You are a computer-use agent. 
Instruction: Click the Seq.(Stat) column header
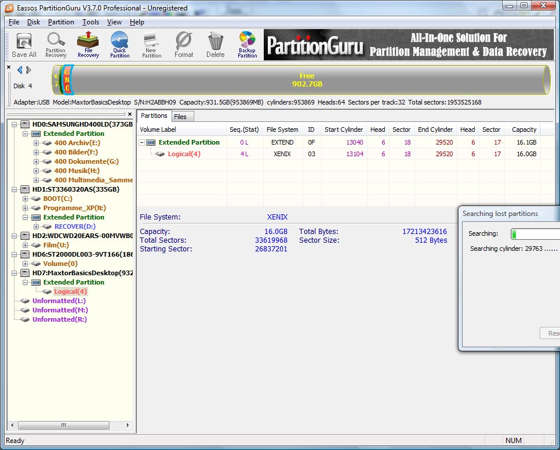[245, 129]
